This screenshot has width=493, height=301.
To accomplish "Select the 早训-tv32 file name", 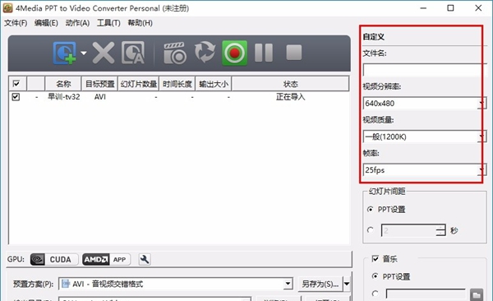I will [x=64, y=97].
